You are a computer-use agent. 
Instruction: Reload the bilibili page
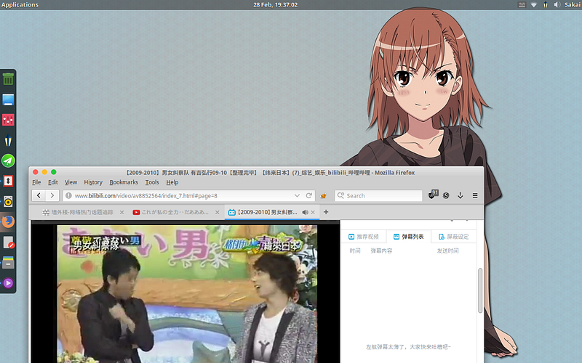[308, 195]
